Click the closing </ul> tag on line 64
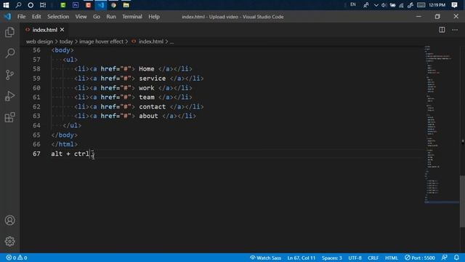This screenshot has height=262, width=465. [x=72, y=126]
